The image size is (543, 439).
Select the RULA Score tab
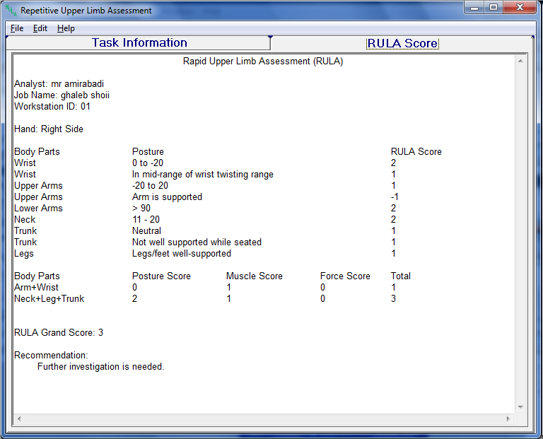pyautogui.click(x=402, y=44)
